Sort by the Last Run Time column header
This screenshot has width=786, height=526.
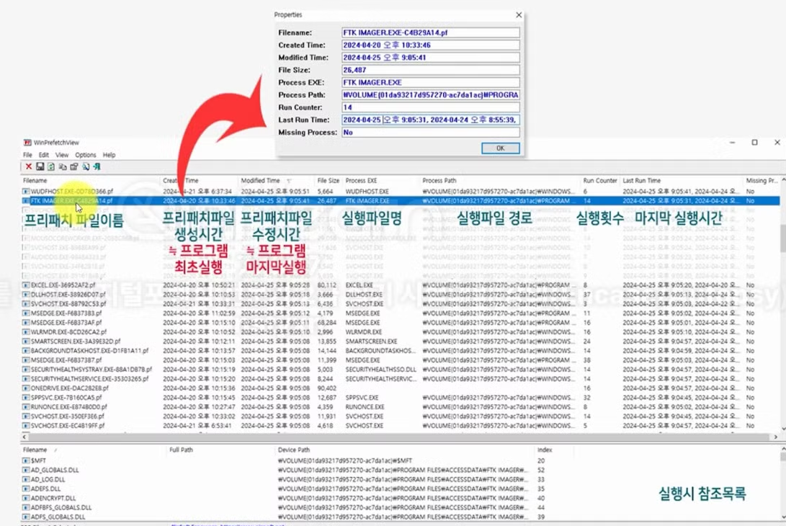682,181
